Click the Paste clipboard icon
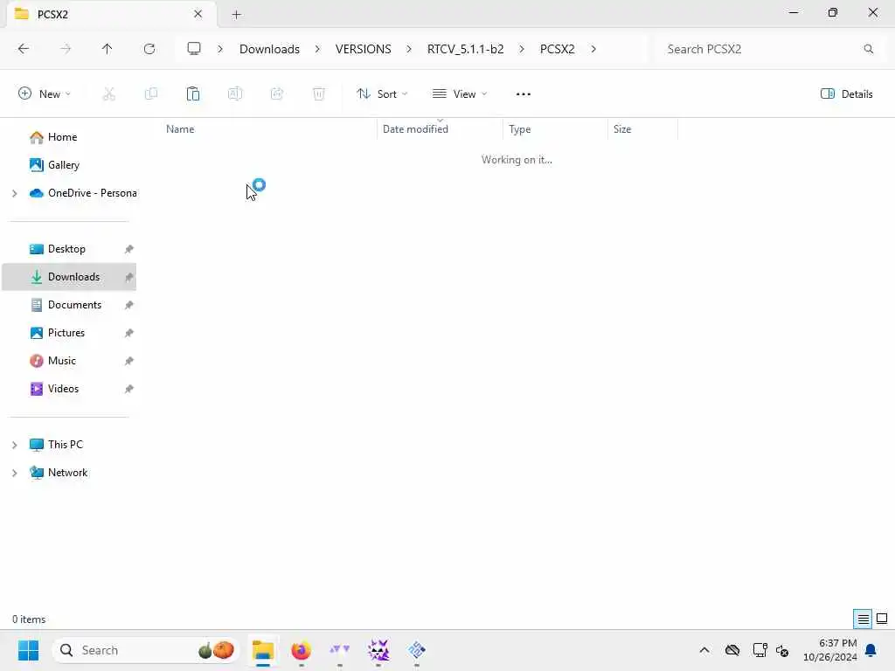Screen dimensions: 895x671 click(x=193, y=94)
